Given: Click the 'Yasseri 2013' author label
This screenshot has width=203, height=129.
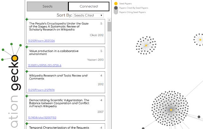Looking at the screenshot, I should point(95,60).
